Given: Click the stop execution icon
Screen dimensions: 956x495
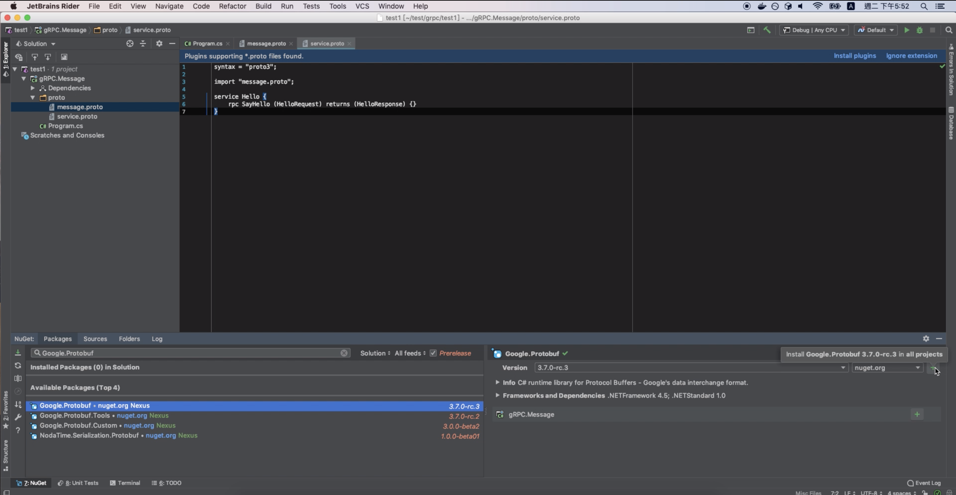Looking at the screenshot, I should point(932,30).
